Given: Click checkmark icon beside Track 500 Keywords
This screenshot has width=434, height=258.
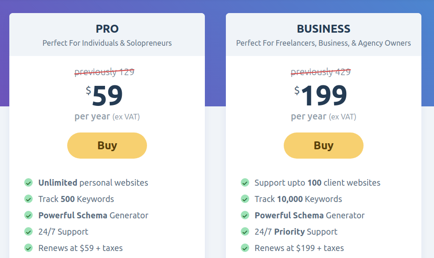Looking at the screenshot, I should (x=28, y=199).
